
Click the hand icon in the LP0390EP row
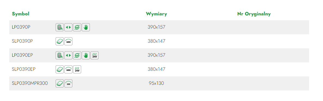click(86, 55)
